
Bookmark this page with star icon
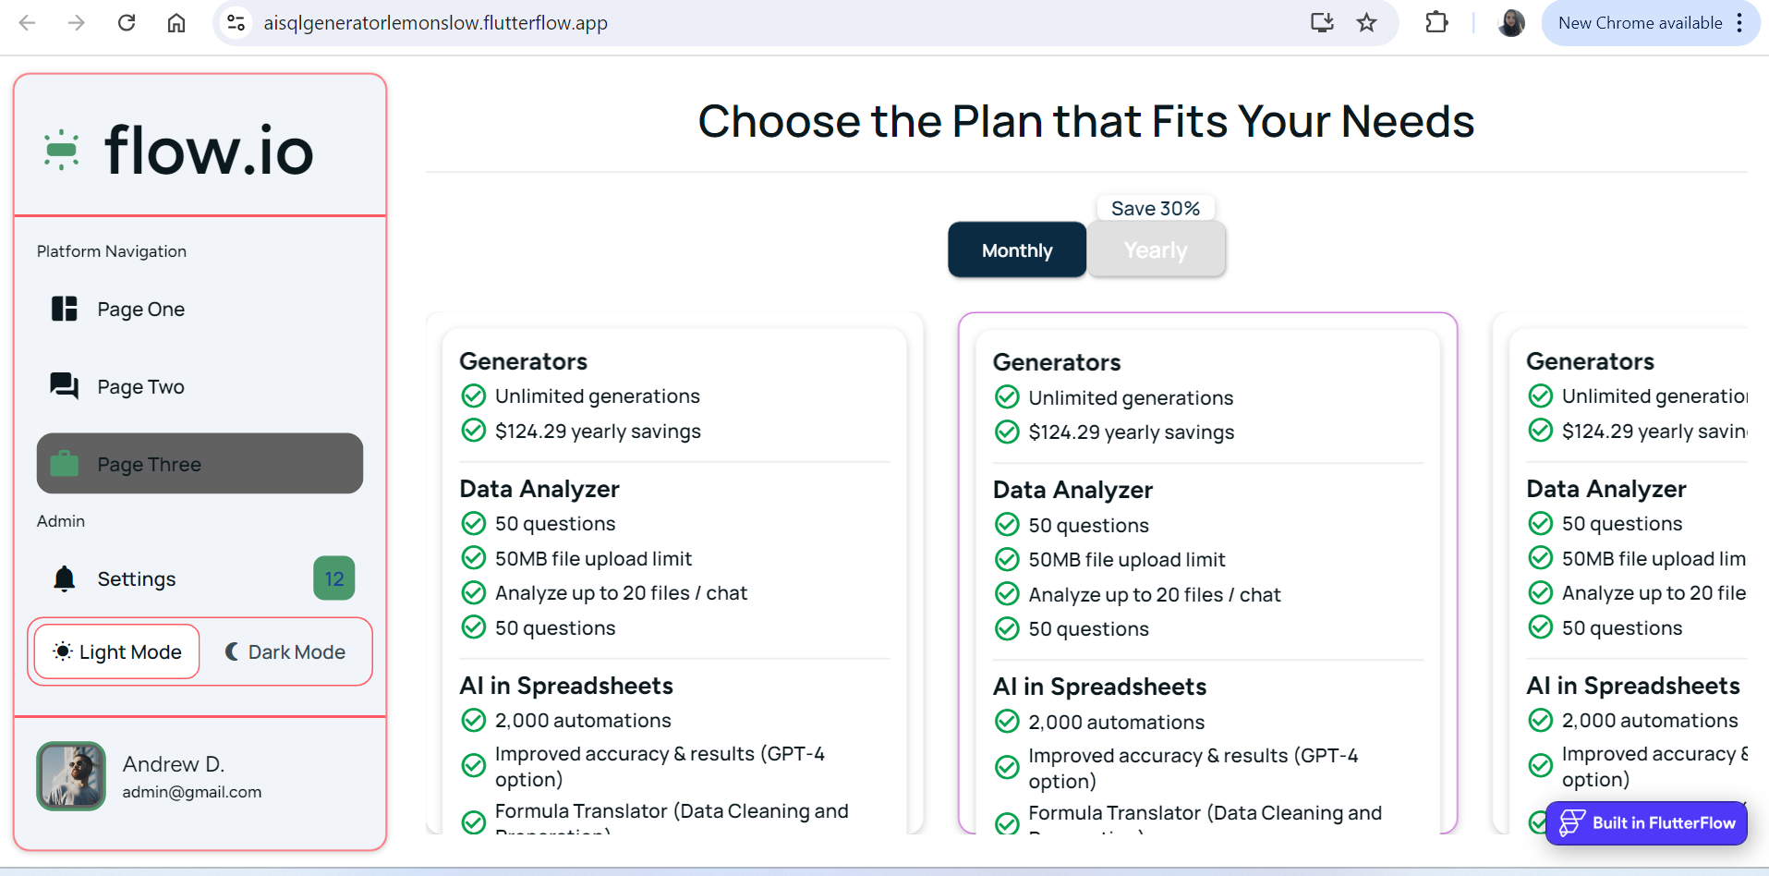coord(1367,23)
